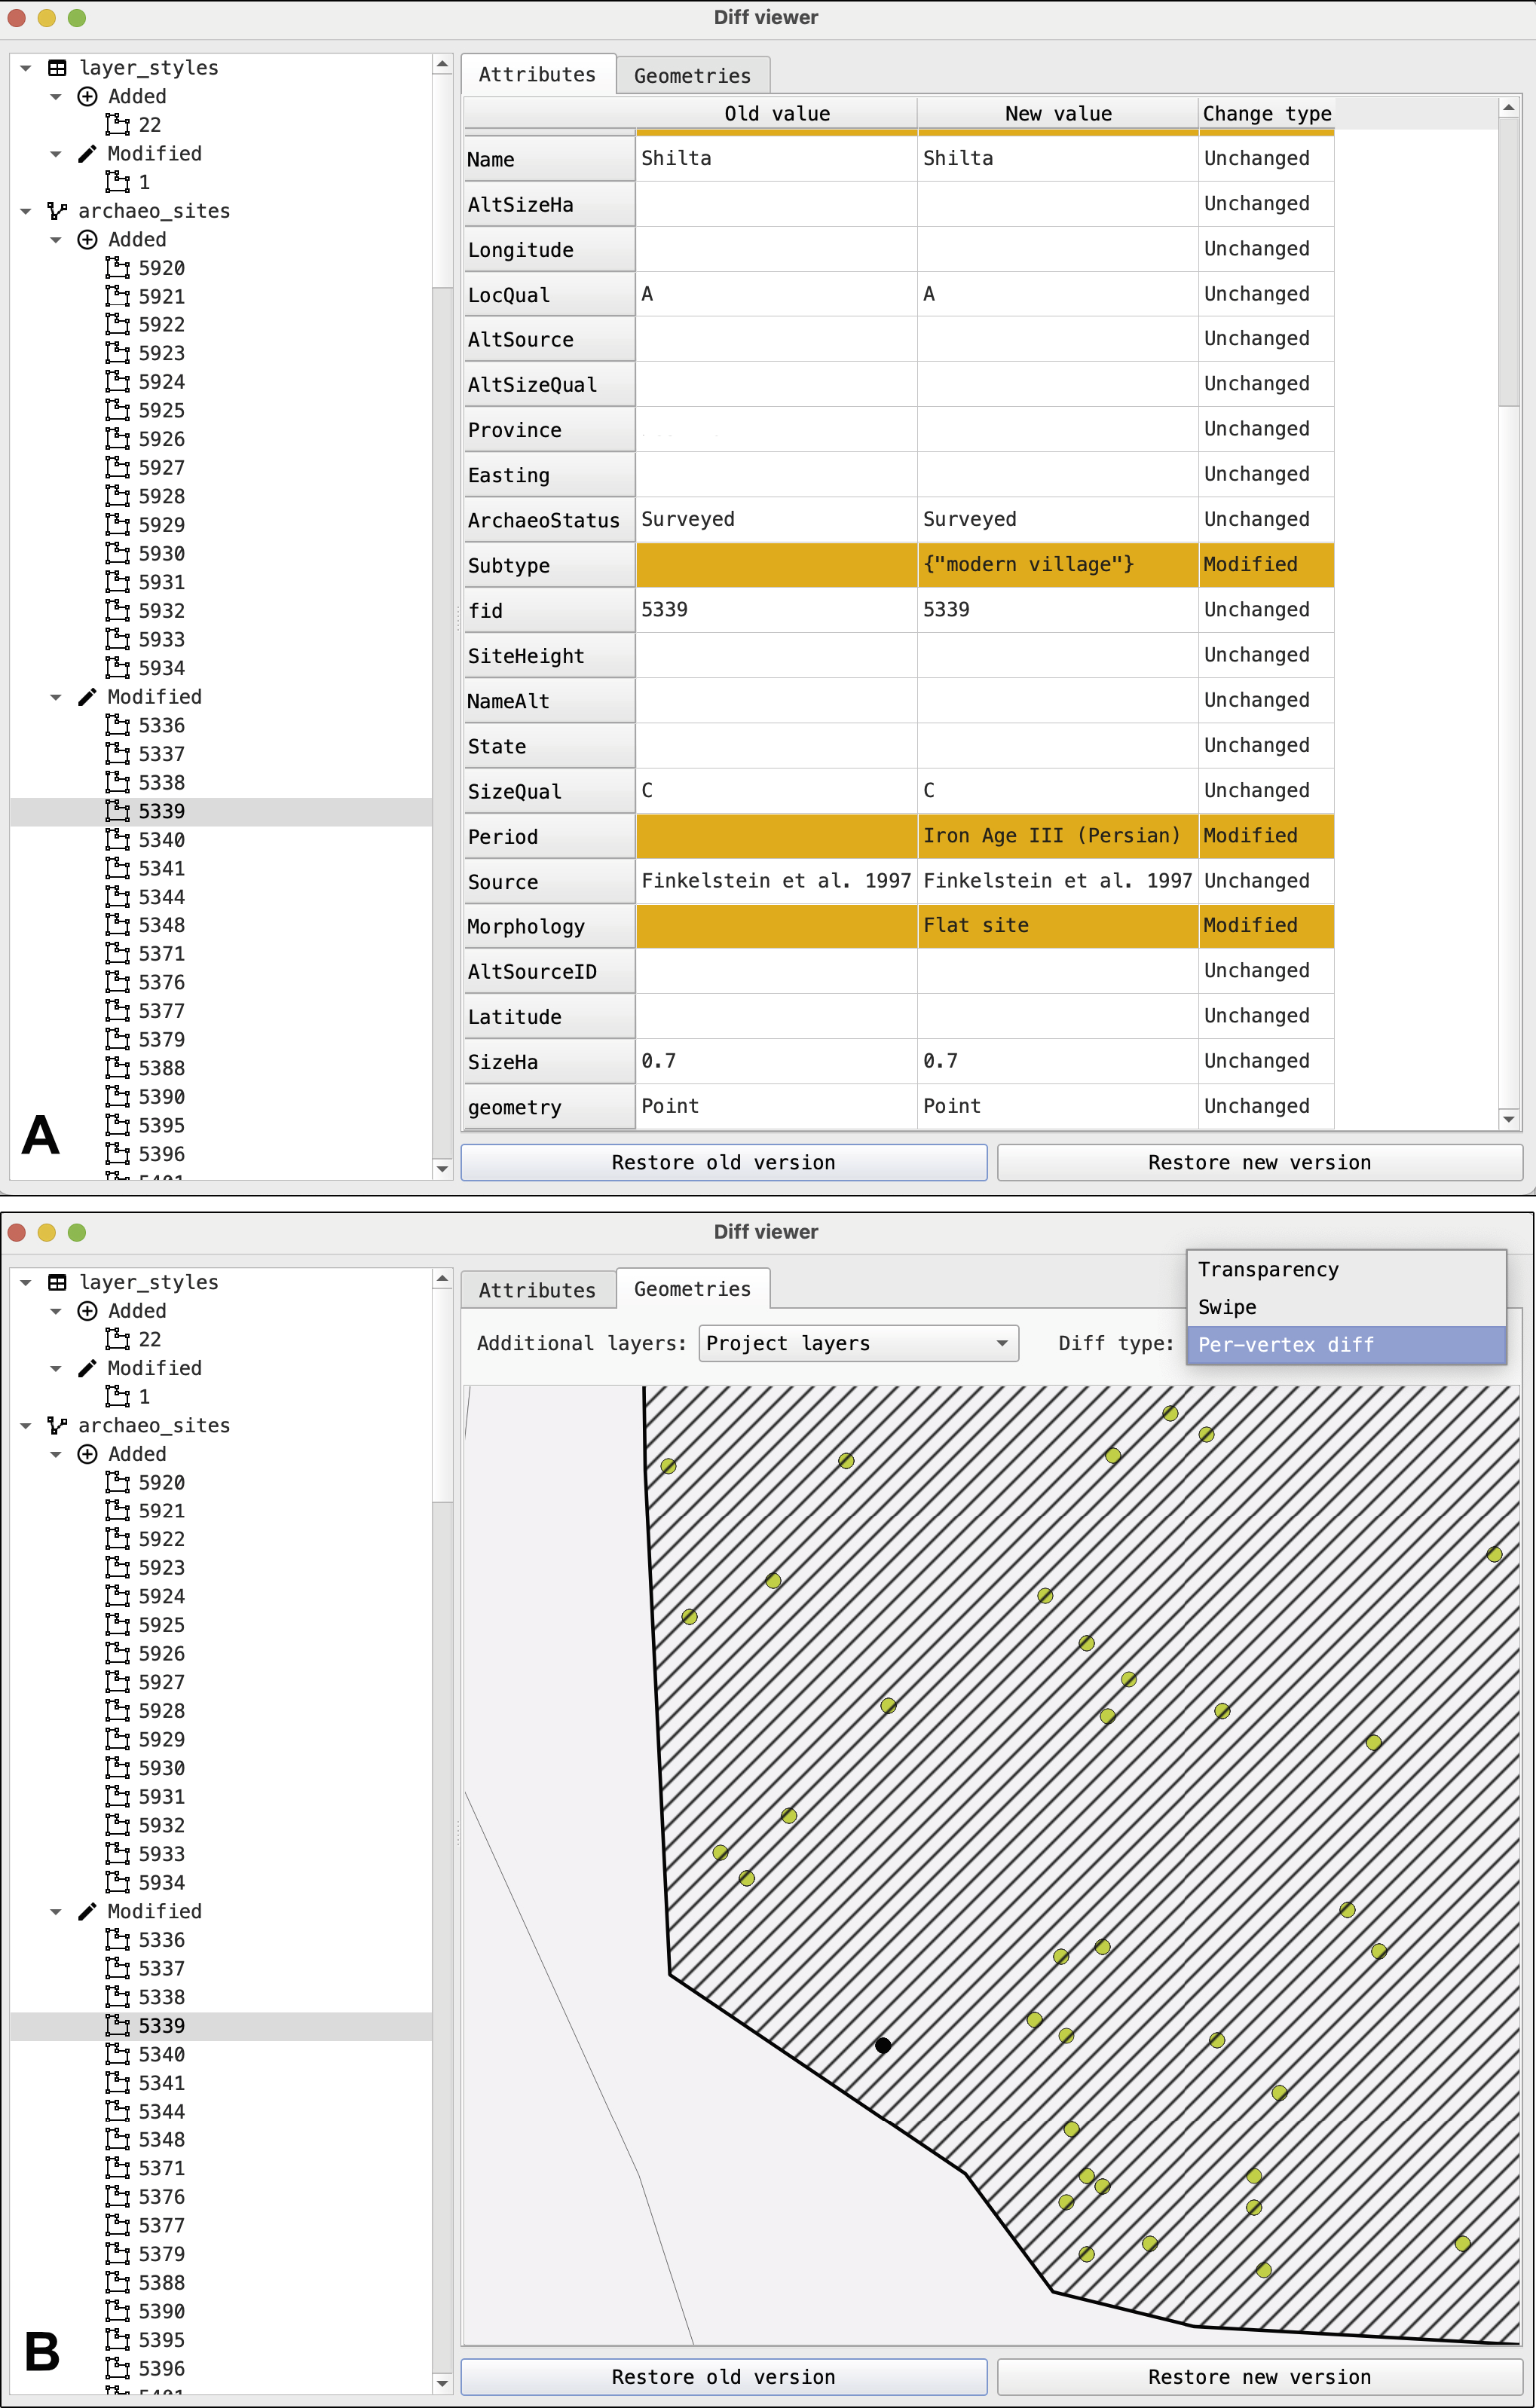The image size is (1536, 2408).
Task: Click the tree panel scroll down arrow in window B
Action: [442, 2383]
